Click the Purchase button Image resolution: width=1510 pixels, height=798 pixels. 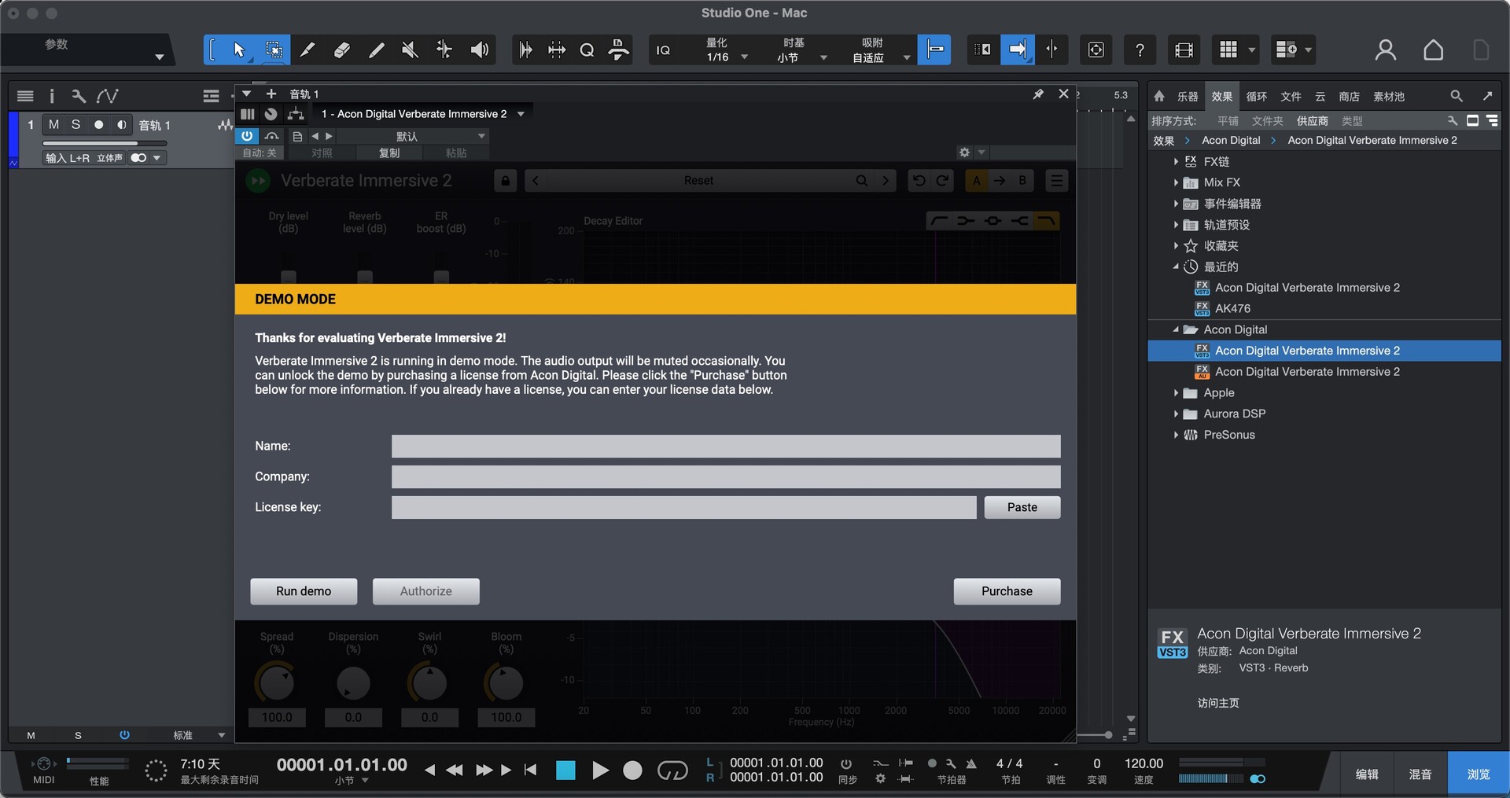click(1007, 591)
